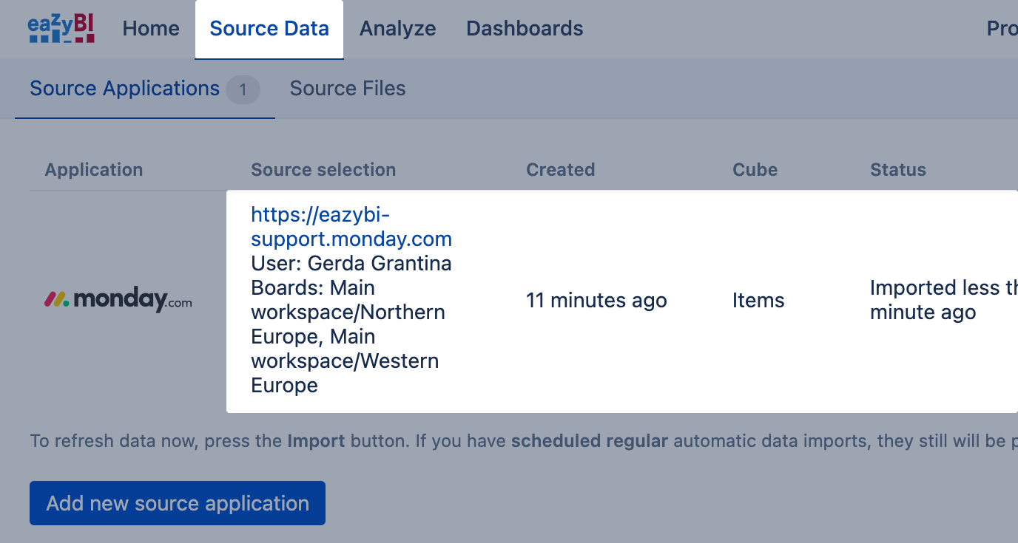Click the Created column header
Image resolution: width=1018 pixels, height=543 pixels.
tap(560, 170)
